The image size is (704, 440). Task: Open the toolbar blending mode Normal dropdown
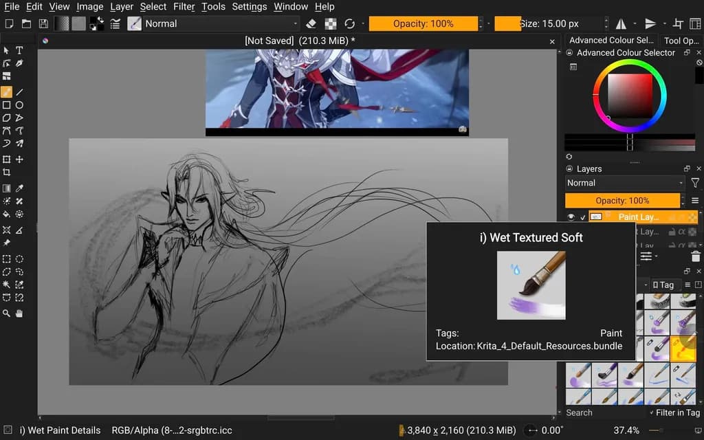tap(221, 24)
